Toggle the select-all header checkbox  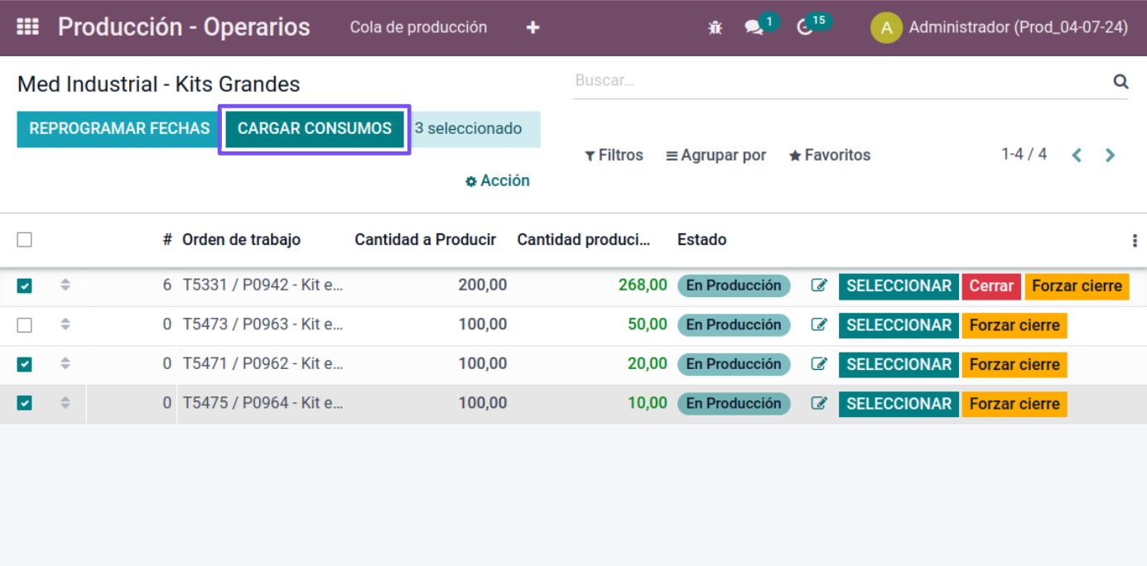(x=25, y=240)
